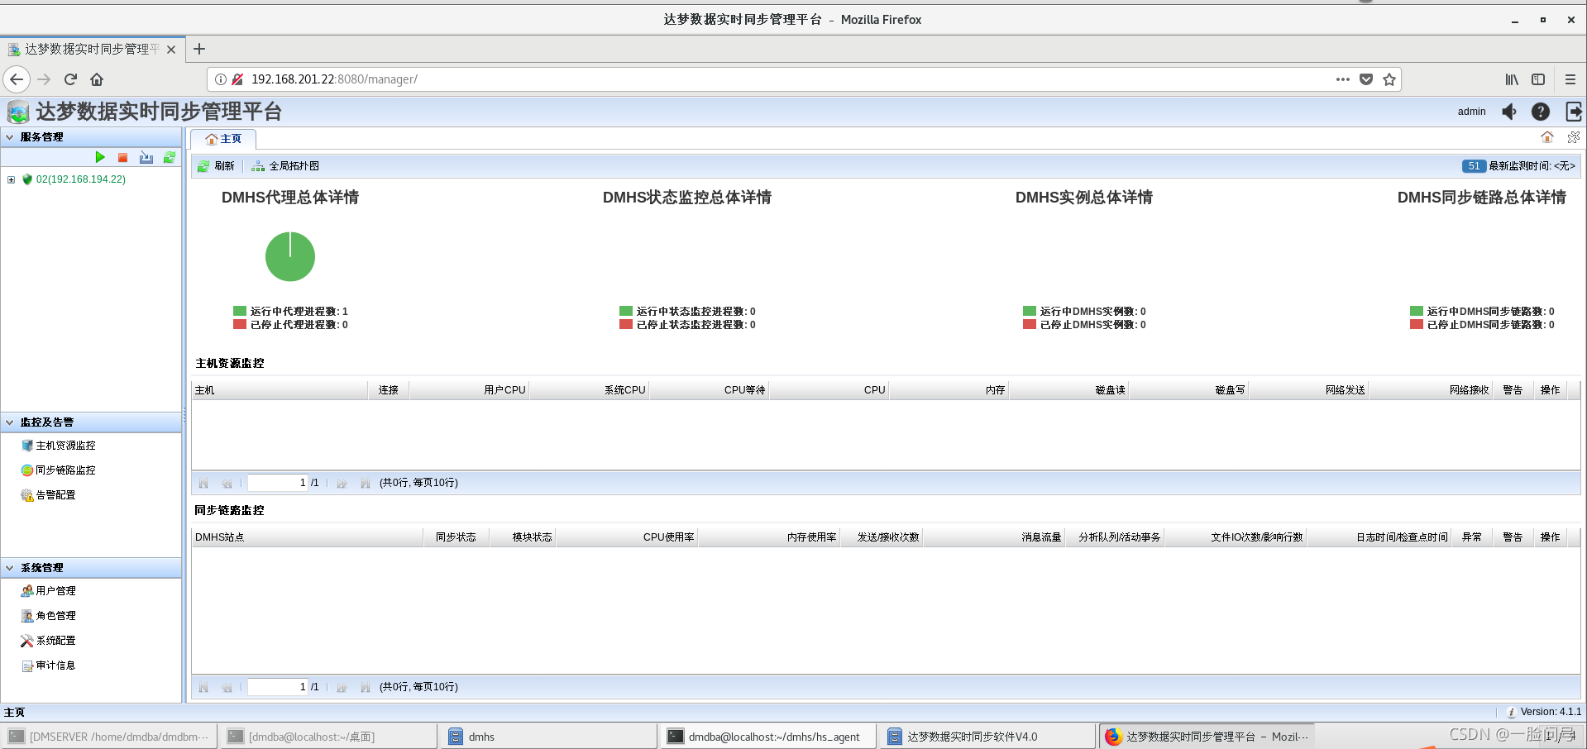The width and height of the screenshot is (1587, 749).
Task: Collapse the 监控及告警 panel
Action: click(x=10, y=422)
